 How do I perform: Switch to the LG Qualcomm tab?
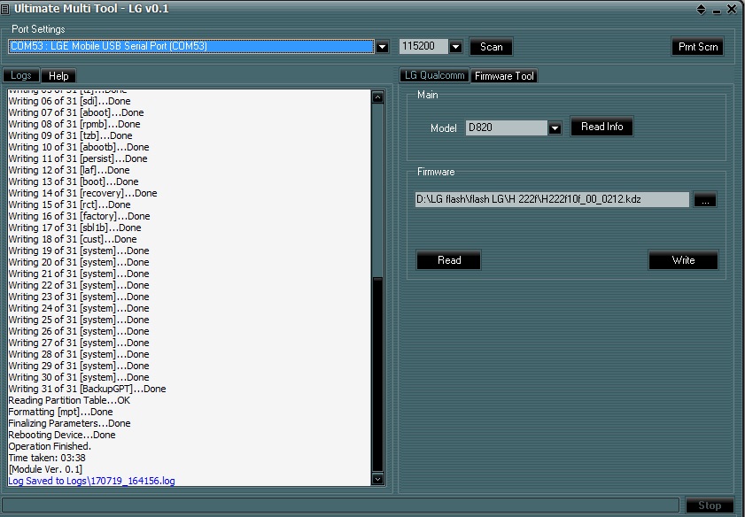click(x=434, y=75)
